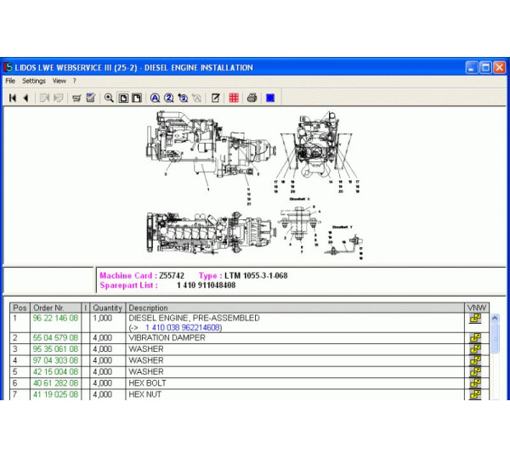
Task: Click the parts list scrollbar up arrow
Action: 495,319
